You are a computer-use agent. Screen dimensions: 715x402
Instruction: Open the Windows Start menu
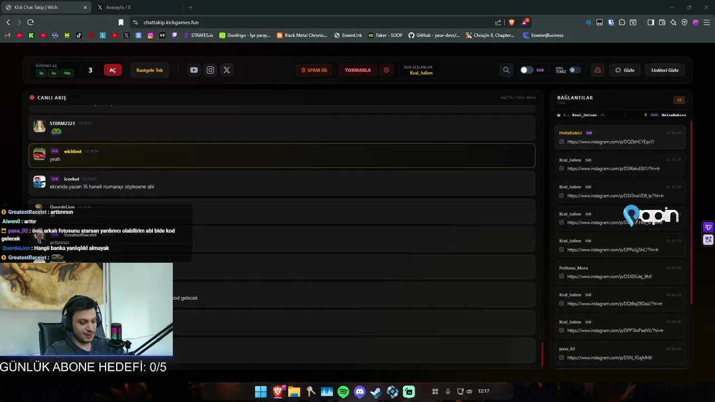click(261, 392)
